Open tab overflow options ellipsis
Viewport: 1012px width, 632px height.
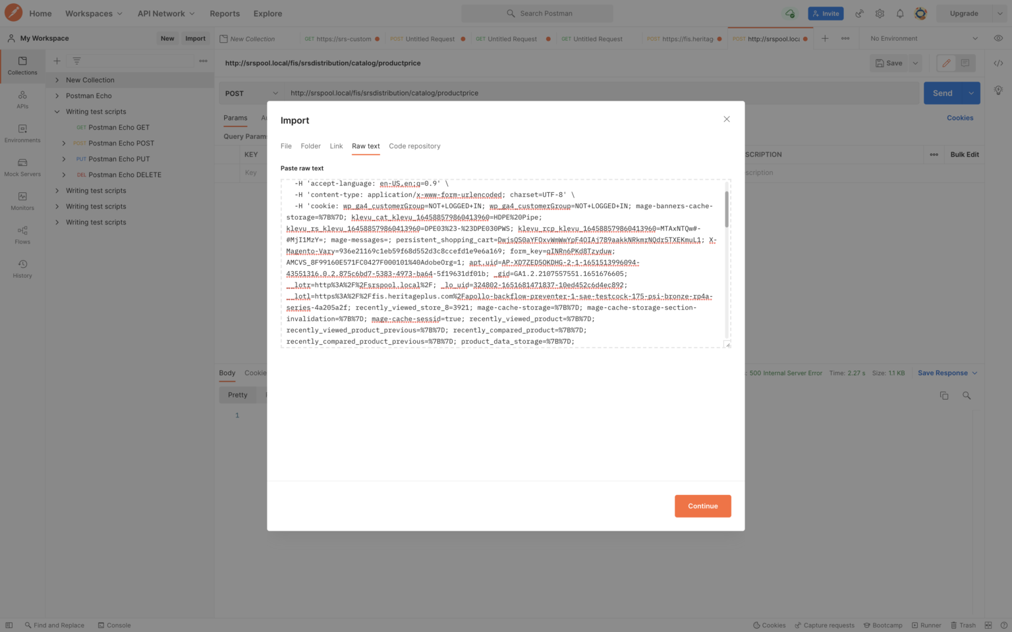(x=845, y=38)
